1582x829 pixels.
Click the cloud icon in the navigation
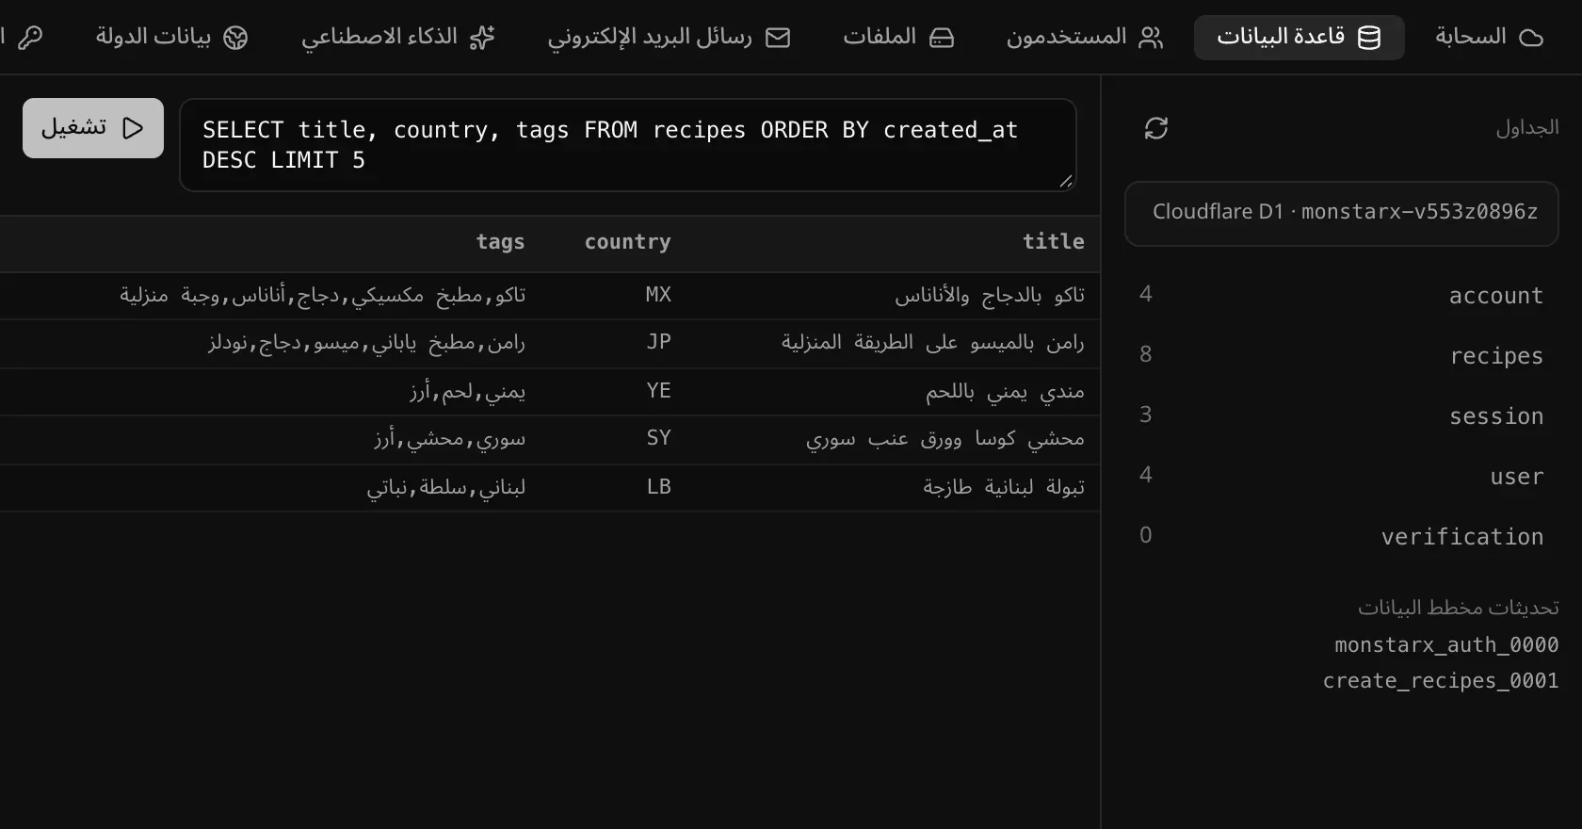[1532, 38]
